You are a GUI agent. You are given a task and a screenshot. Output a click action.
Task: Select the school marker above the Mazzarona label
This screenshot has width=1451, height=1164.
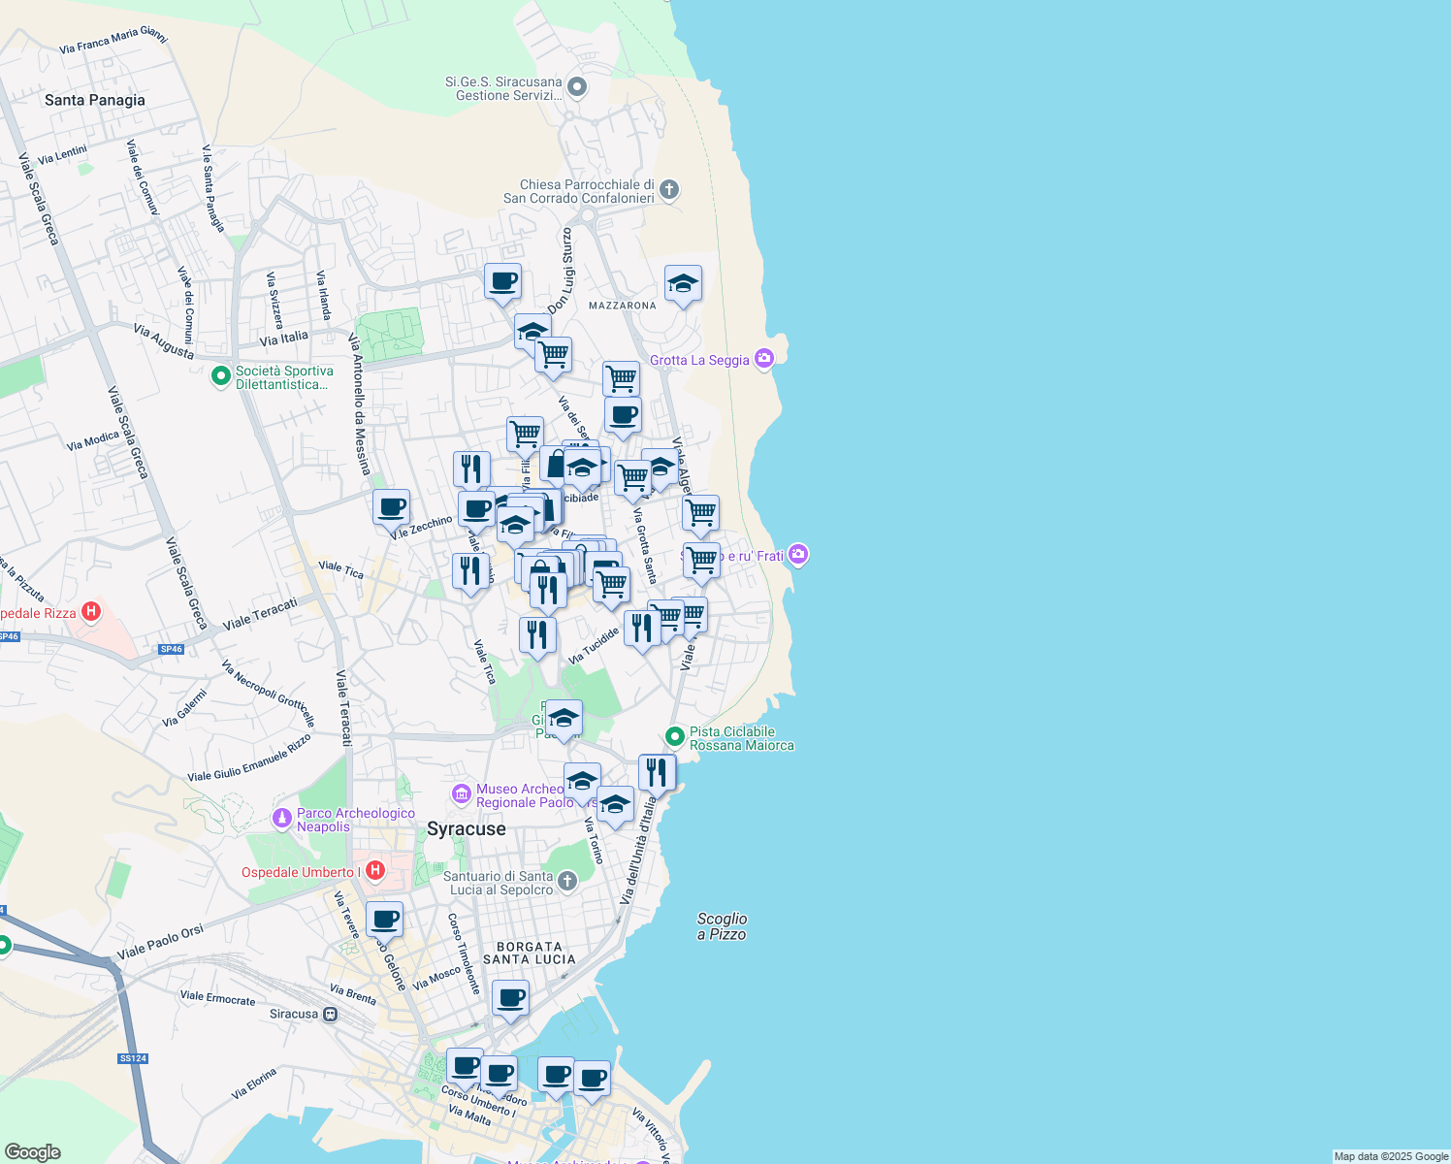[x=683, y=285]
